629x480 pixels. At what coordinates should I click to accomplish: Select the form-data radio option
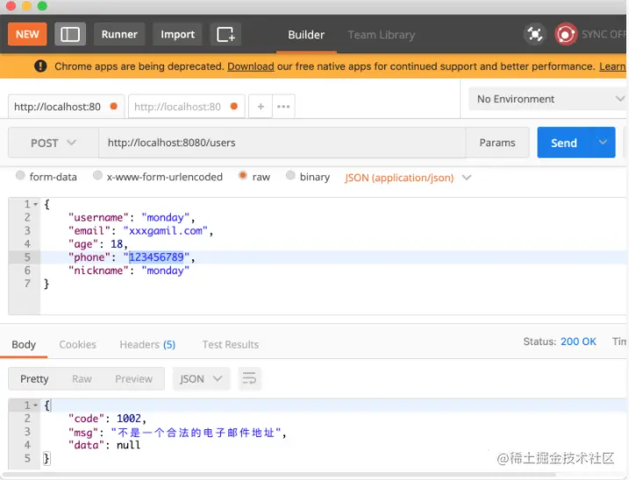[x=20, y=175]
